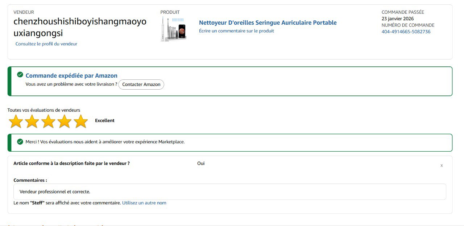Screen dimensions: 464x226
Task: Open Nettoyeur D'oreilles Seringue Auriculaire Portable link
Action: point(268,22)
